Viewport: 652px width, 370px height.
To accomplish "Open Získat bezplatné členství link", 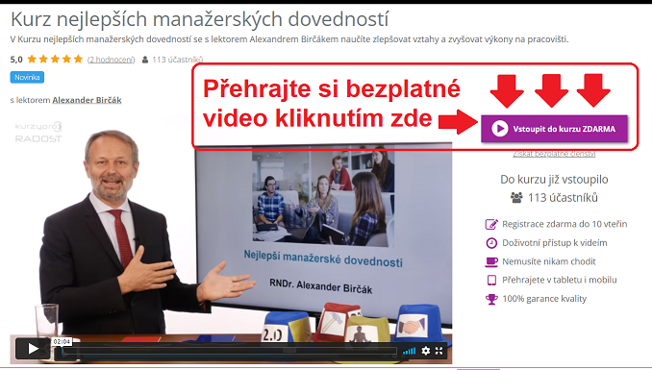I will pos(554,154).
